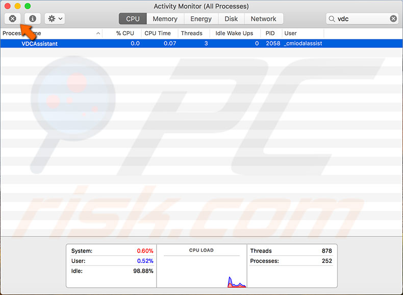403x295 pixels.
Task: Open the gear actions dropdown menu
Action: (x=55, y=18)
